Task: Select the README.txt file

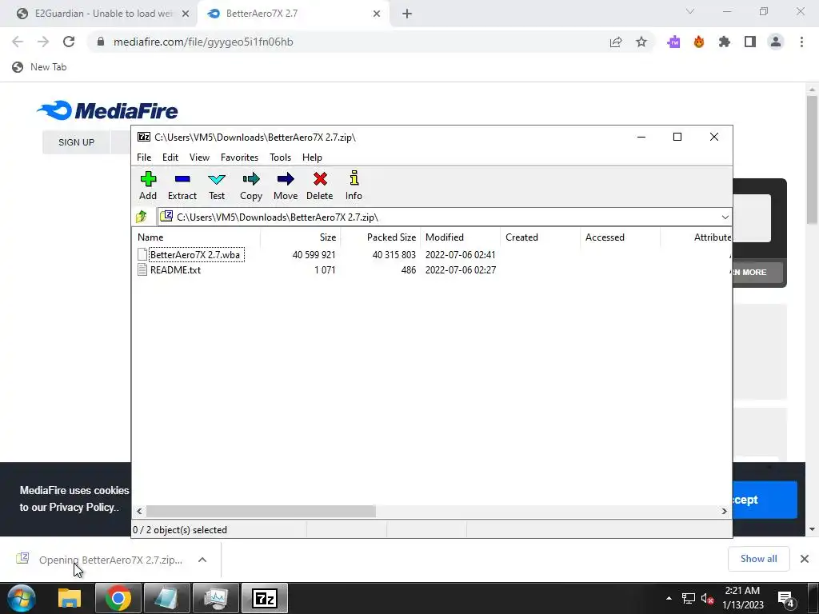Action: click(175, 270)
